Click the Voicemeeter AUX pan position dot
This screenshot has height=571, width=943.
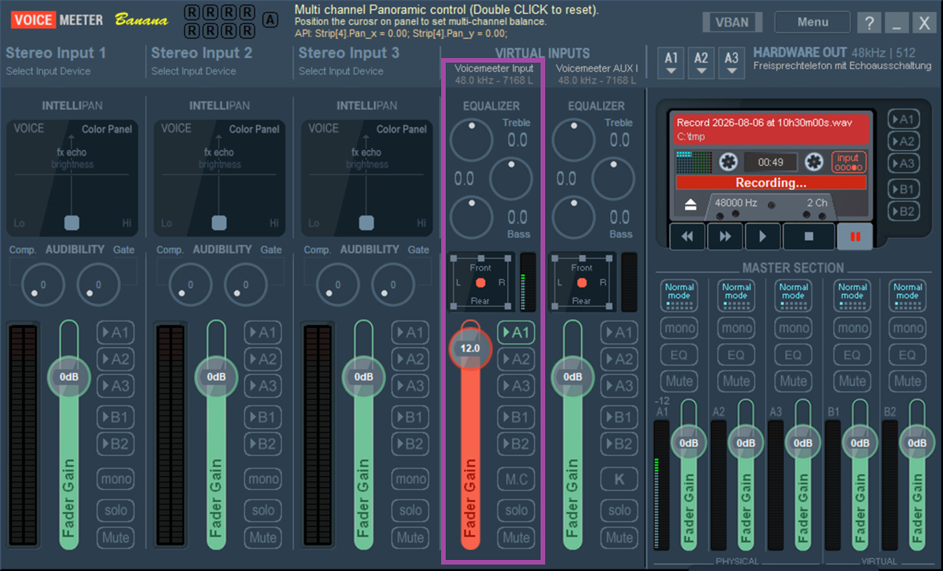(x=582, y=283)
